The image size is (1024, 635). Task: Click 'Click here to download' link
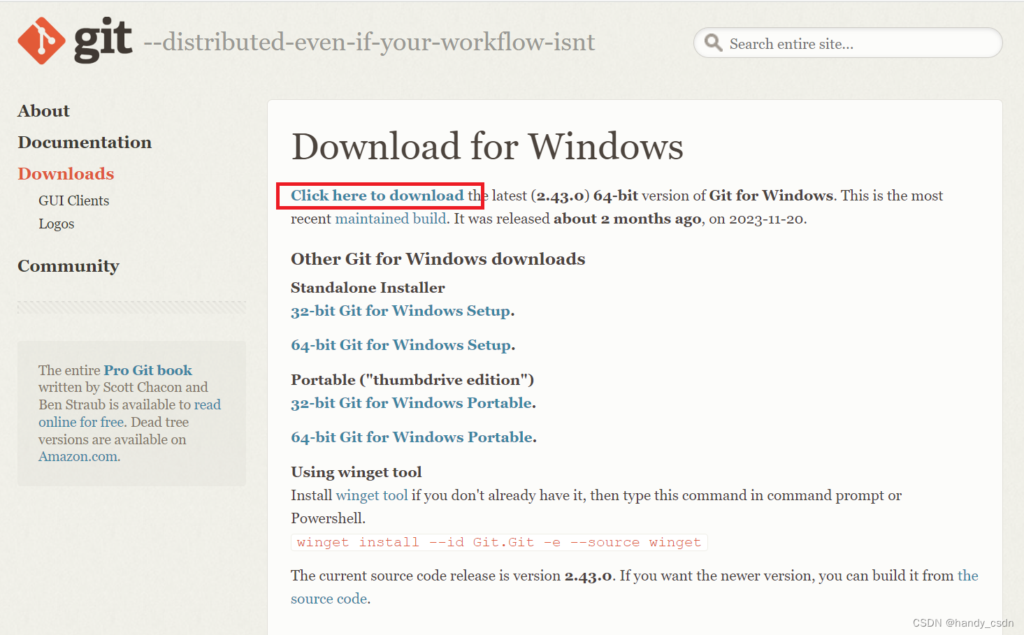[x=377, y=196]
